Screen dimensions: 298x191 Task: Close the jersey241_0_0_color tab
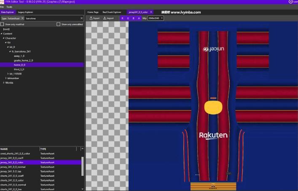(x=151, y=12)
